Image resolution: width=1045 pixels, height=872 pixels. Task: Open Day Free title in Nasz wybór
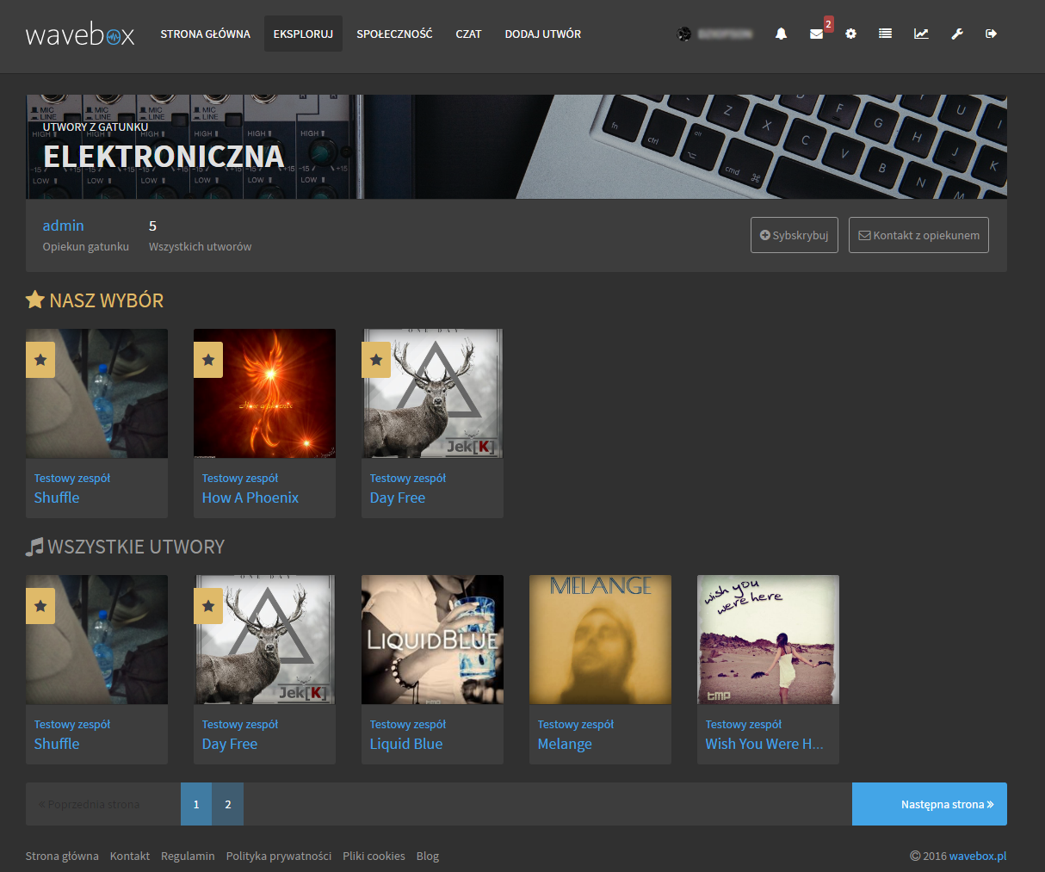[x=398, y=498]
